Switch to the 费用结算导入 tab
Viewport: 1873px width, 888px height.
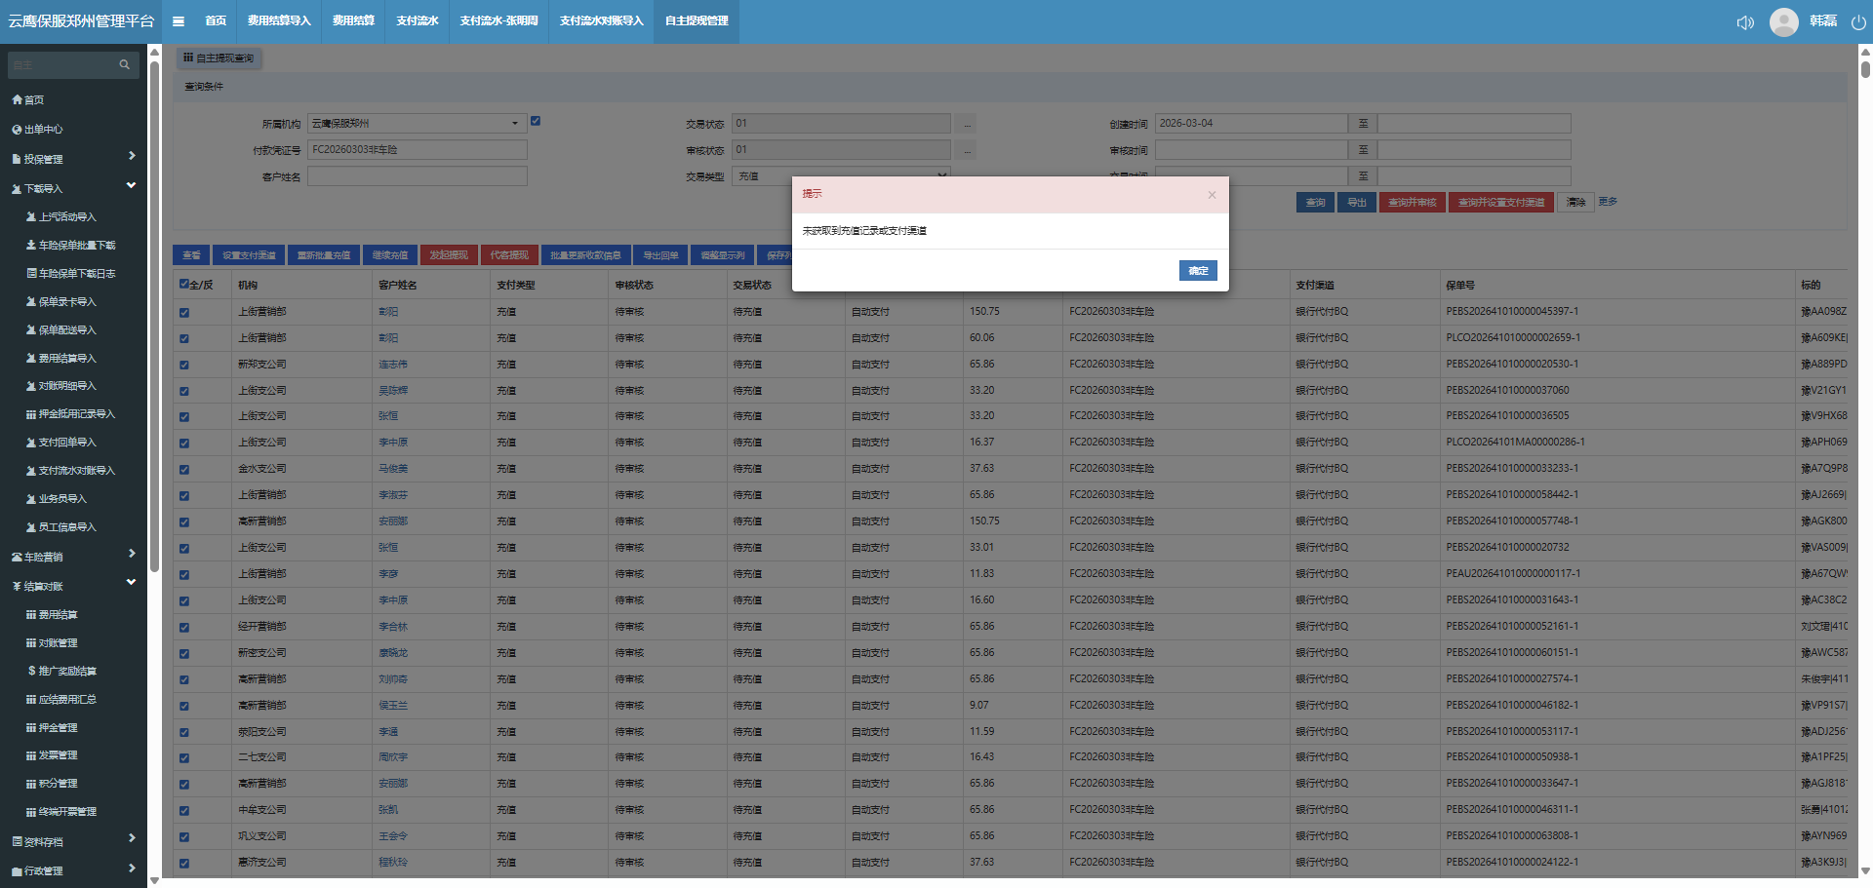pos(279,21)
